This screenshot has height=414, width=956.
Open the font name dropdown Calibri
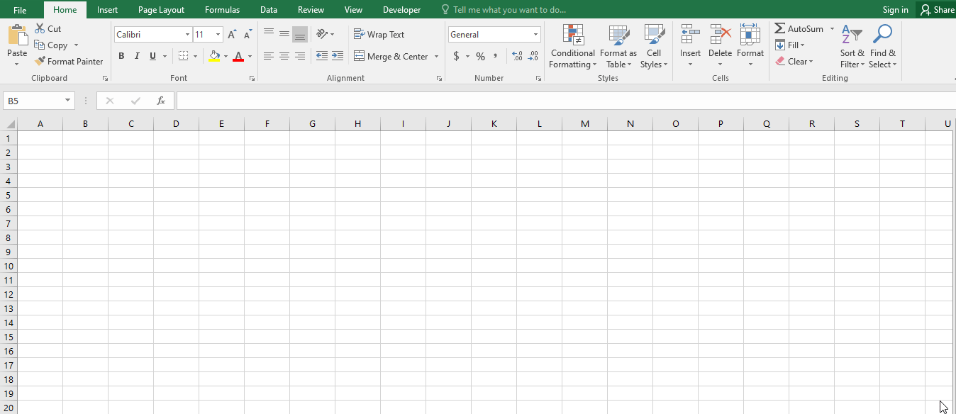[187, 35]
